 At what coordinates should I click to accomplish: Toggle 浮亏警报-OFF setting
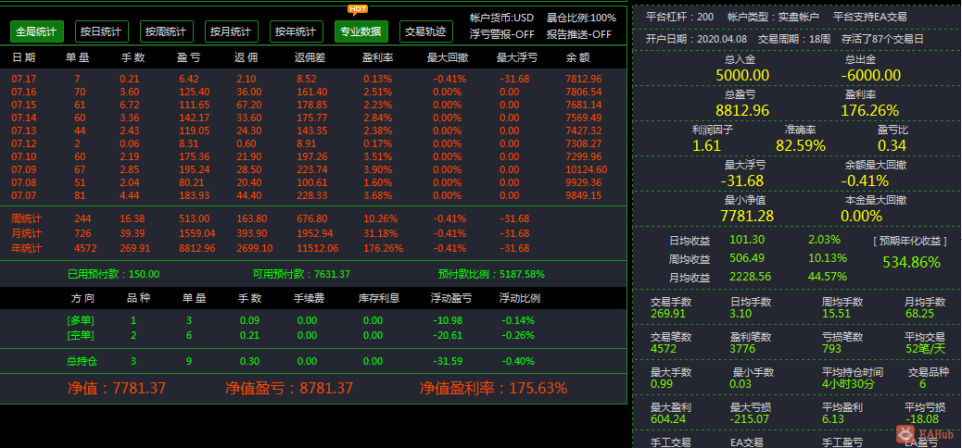coord(502,34)
